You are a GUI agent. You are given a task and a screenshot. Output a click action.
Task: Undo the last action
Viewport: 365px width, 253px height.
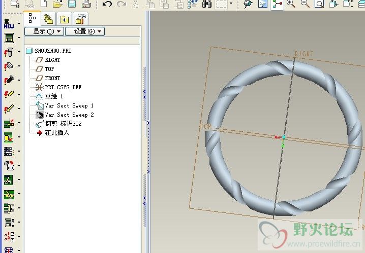tap(107, 4)
